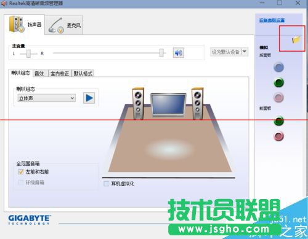Click the yellow folder connector settings icon
Screen dimensions: 308x239
296,39
